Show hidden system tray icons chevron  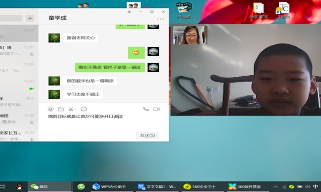tap(276, 187)
